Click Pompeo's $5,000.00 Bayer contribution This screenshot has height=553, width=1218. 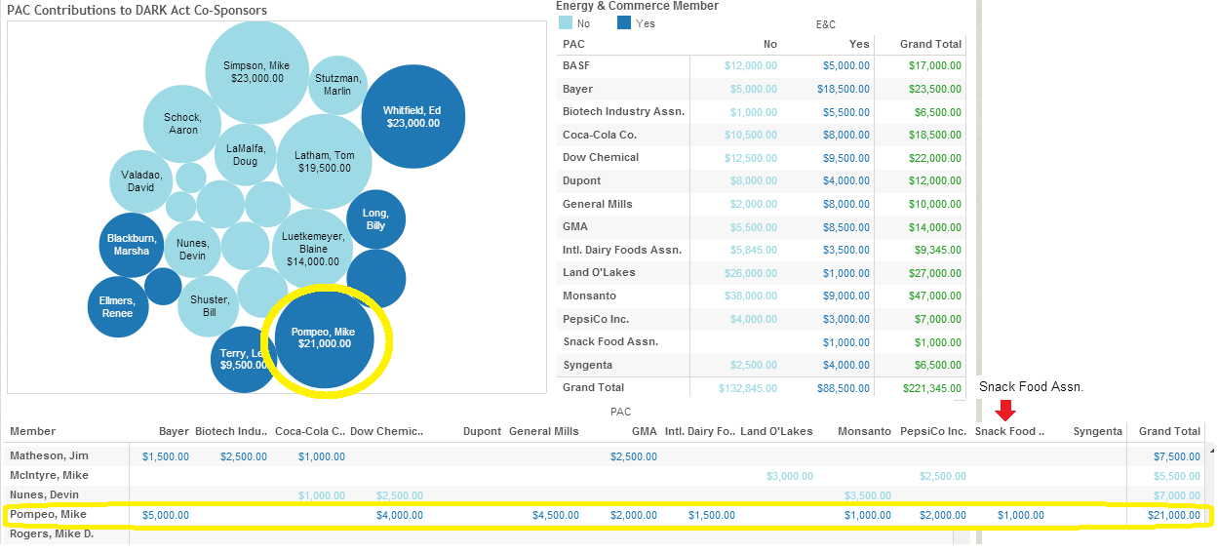(166, 515)
